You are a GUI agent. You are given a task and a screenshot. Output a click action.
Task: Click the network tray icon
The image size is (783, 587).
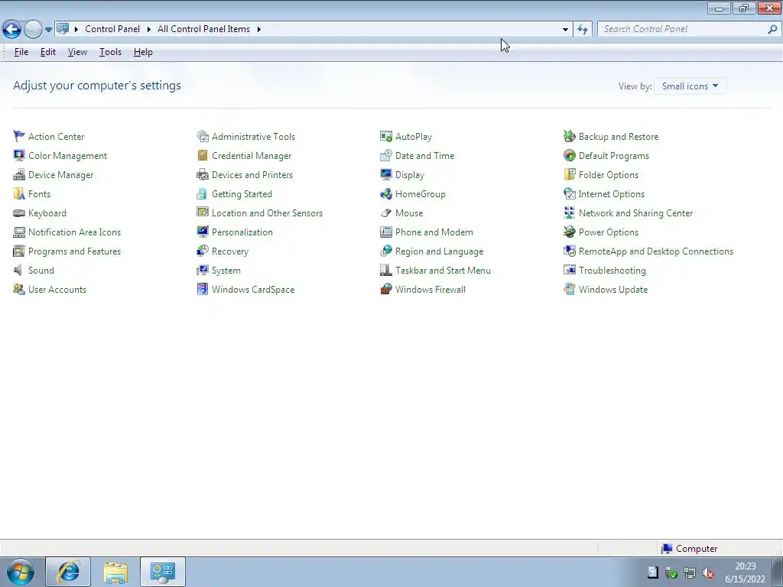point(690,572)
